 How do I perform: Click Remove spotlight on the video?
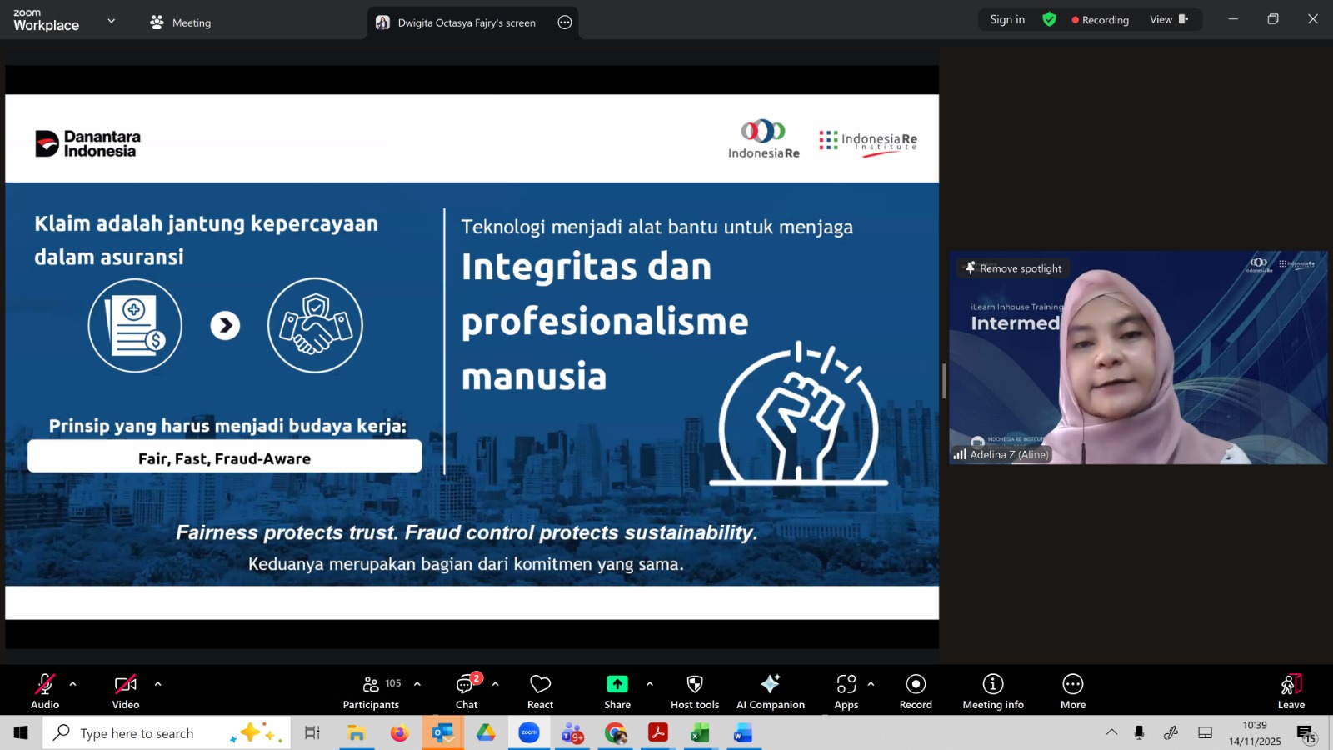click(x=1013, y=268)
